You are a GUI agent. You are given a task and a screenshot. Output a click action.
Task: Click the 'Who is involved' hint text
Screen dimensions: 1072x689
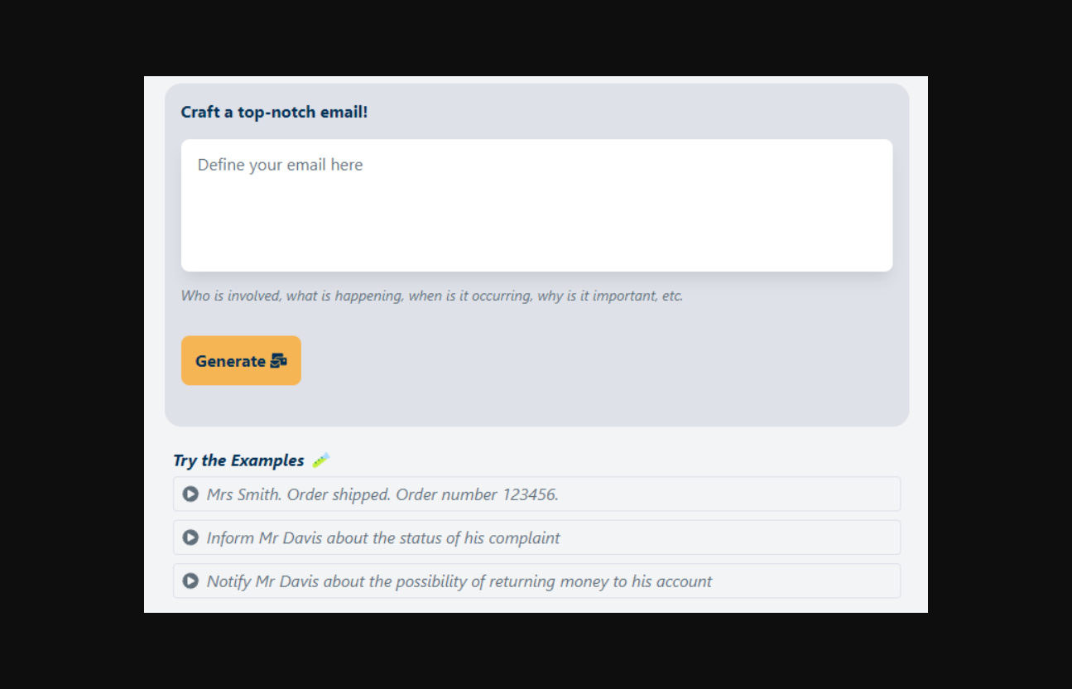(431, 296)
